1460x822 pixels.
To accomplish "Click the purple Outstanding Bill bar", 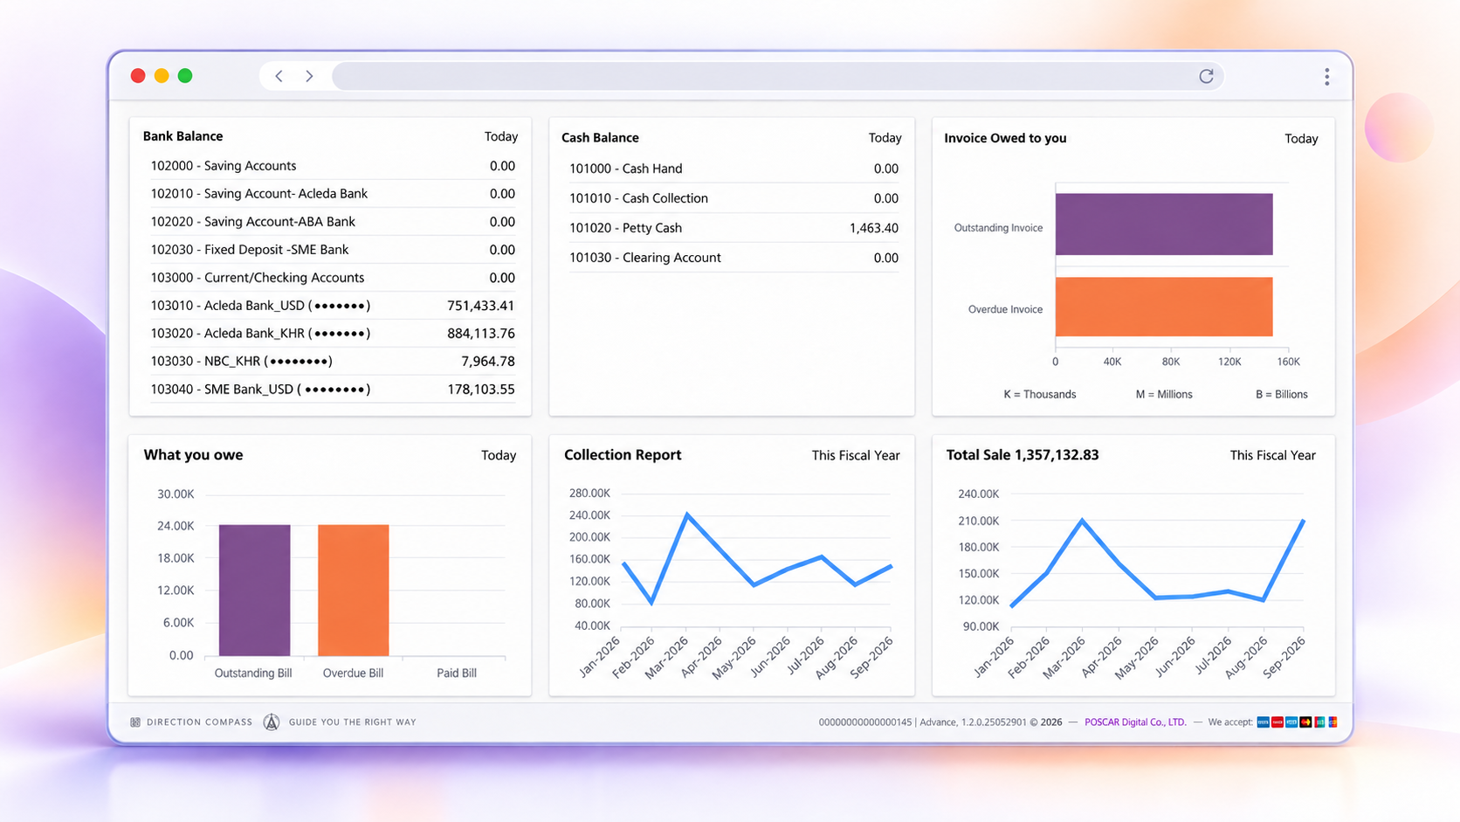I will pyautogui.click(x=254, y=591).
